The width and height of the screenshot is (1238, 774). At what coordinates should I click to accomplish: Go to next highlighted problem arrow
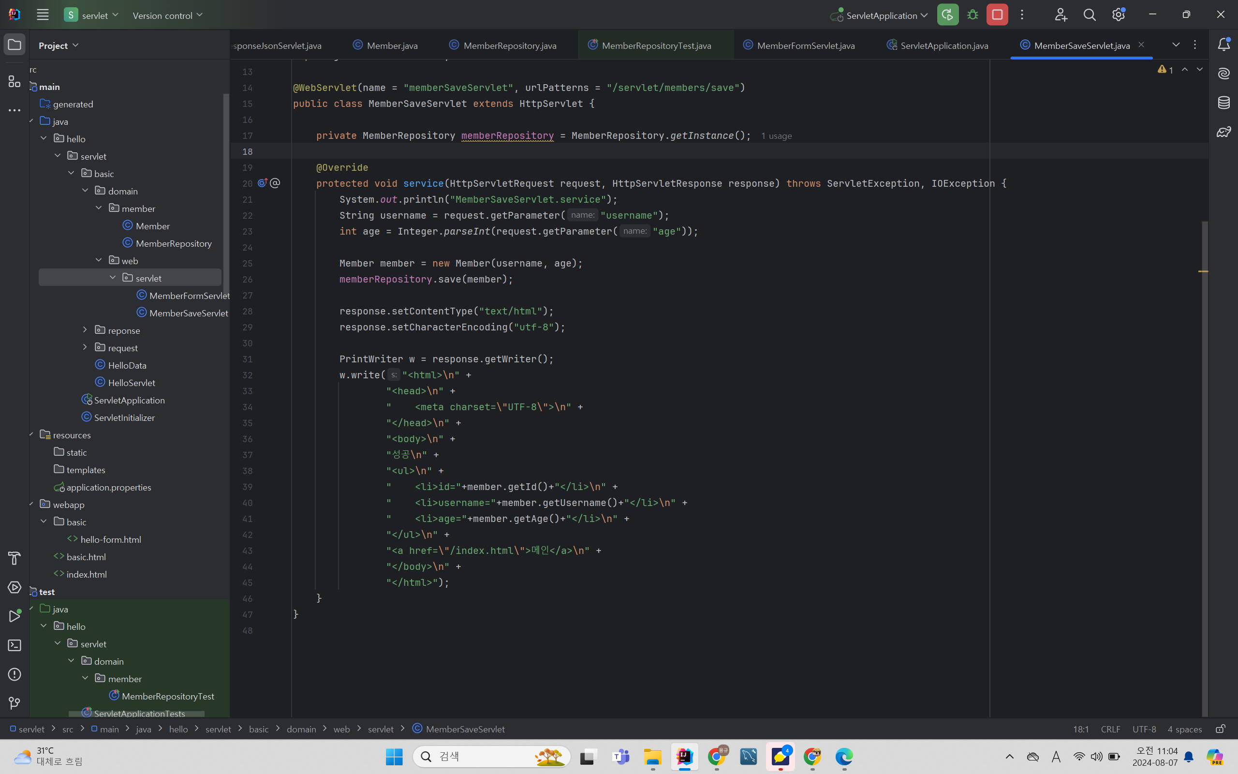(x=1200, y=69)
